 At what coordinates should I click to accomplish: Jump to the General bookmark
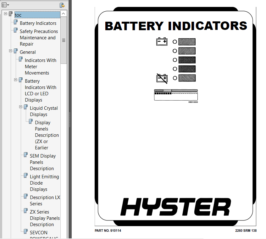coord(28,52)
